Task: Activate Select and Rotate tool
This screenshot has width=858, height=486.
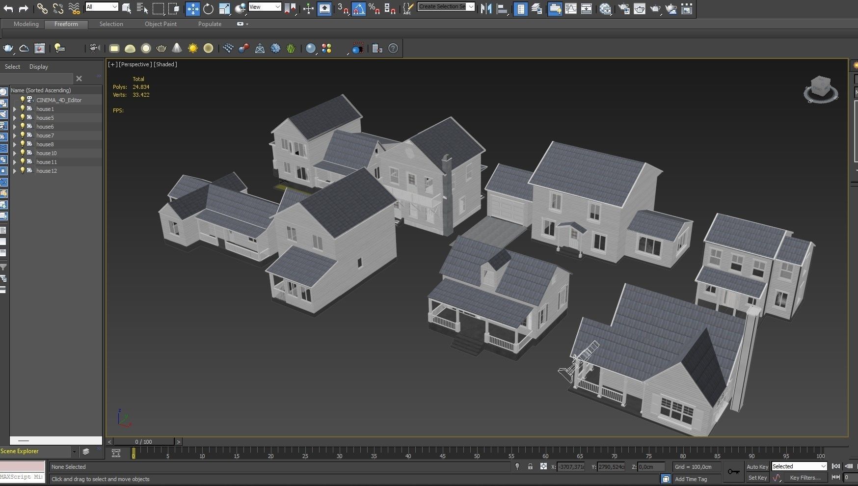Action: coord(209,8)
